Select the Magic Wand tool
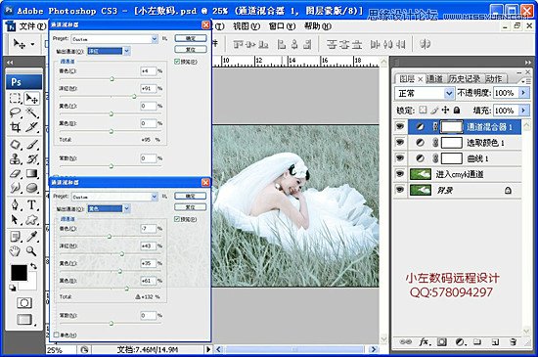Image resolution: width=538 pixels, height=357 pixels. 31,112
